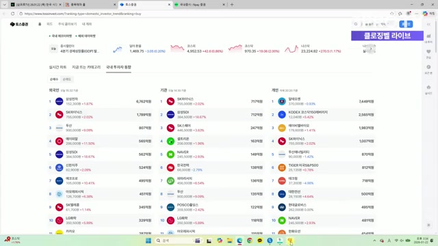The height and width of the screenshot is (246, 438).
Task: Open 파마리서치 row with 136억원
Action: [211, 180]
